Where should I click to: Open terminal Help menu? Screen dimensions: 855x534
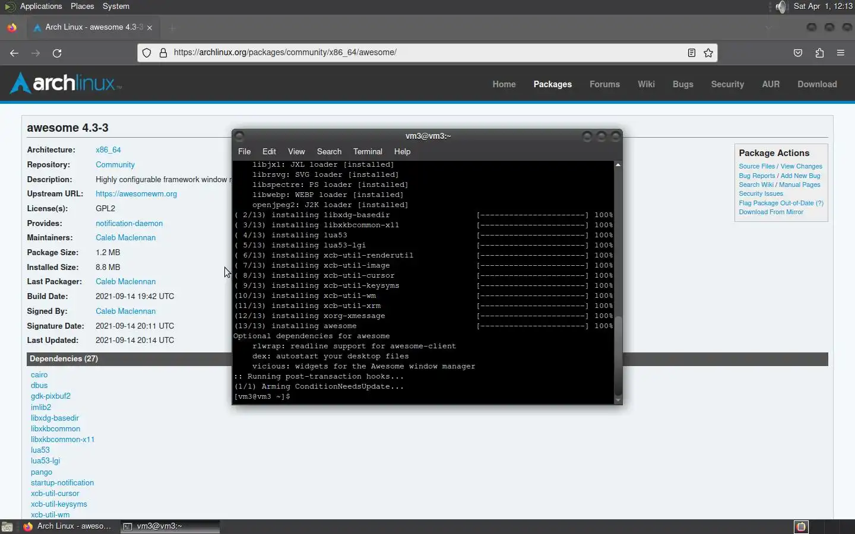pyautogui.click(x=402, y=151)
